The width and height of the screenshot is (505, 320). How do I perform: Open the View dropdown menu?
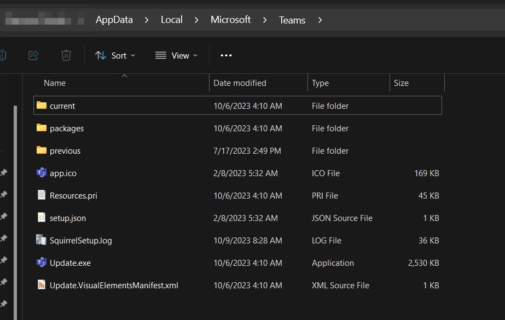(x=176, y=55)
